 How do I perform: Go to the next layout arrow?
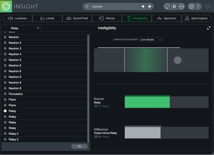point(150,6)
